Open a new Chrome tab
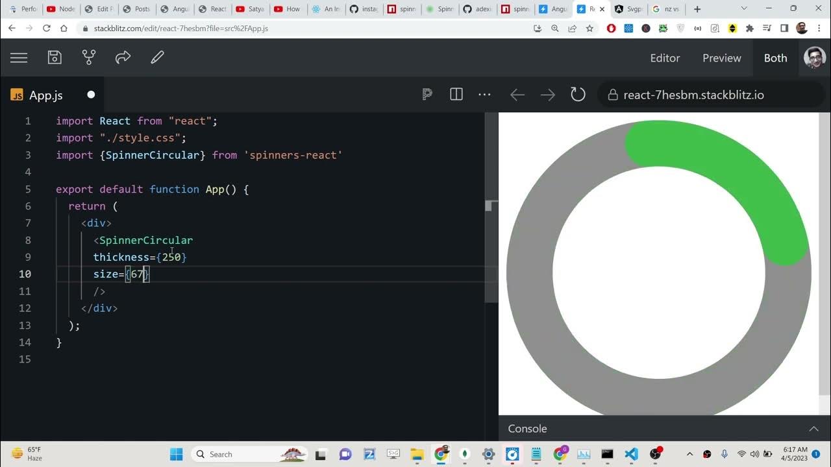 coord(697,9)
